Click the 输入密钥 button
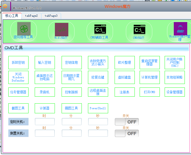Image resolution: width=191 pixels, height=155 pixels. point(45,62)
